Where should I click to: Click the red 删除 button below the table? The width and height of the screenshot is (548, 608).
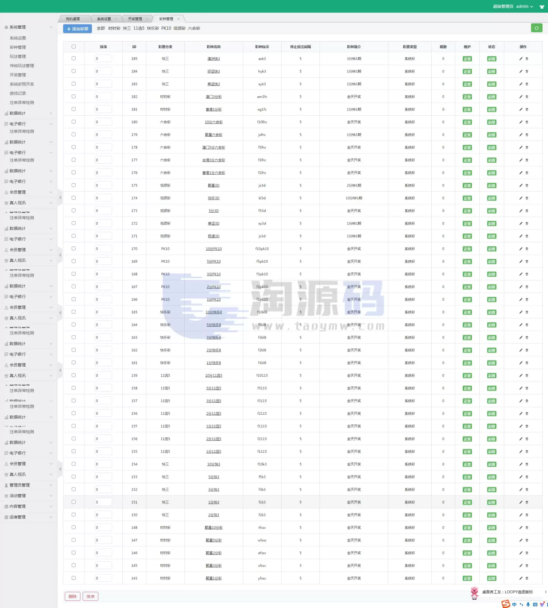pyautogui.click(x=73, y=596)
